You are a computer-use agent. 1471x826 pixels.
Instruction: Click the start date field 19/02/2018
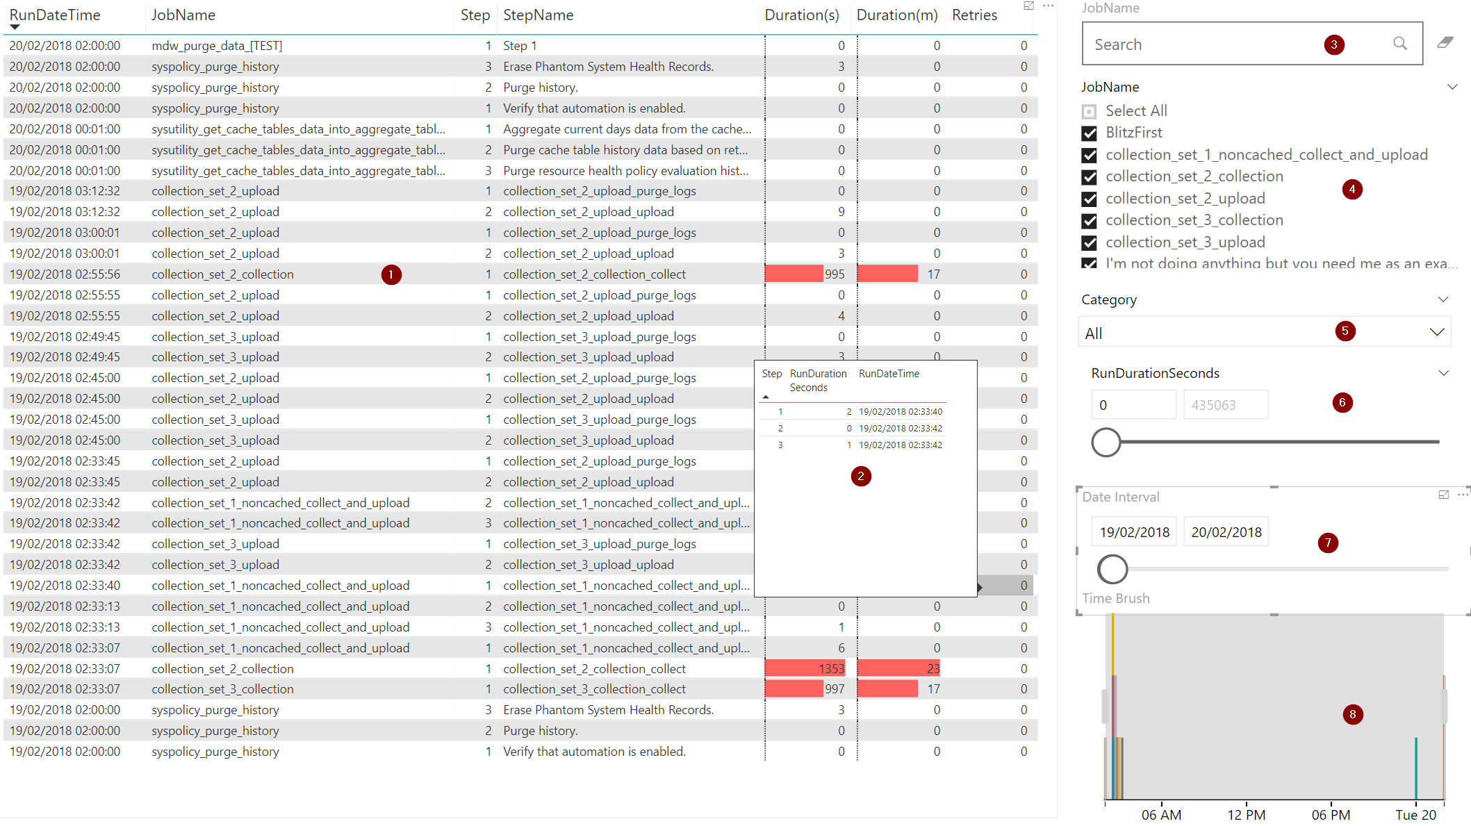[x=1134, y=532]
